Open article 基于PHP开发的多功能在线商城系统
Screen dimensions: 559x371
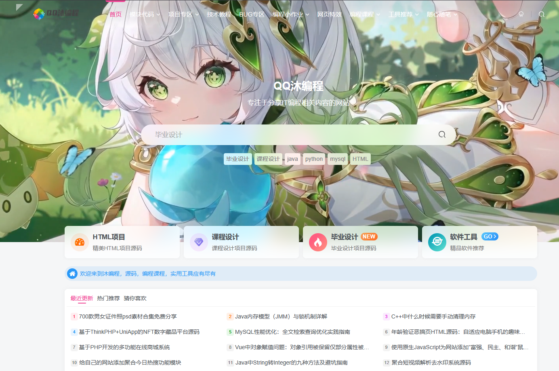124,347
